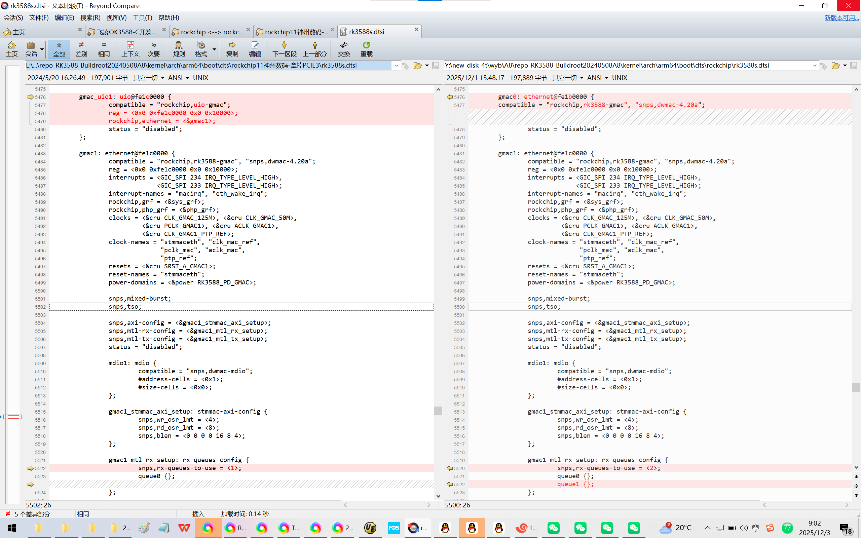Open WeChat from the taskbar
Image resolution: width=861 pixels, height=538 pixels.
coord(554,528)
